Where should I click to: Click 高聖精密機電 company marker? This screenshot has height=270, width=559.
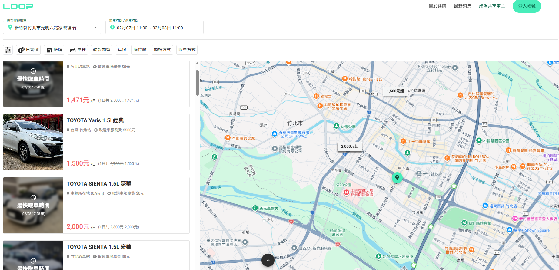[x=275, y=149]
